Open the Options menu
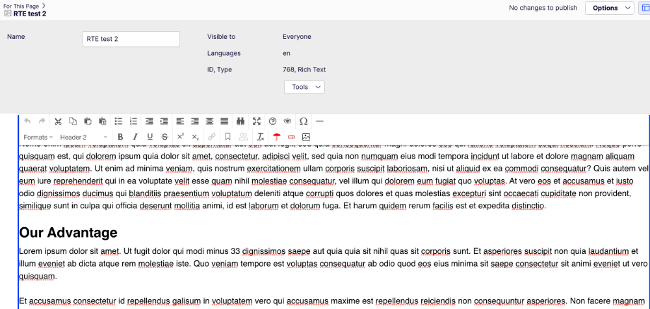This screenshot has width=650, height=309. (609, 8)
